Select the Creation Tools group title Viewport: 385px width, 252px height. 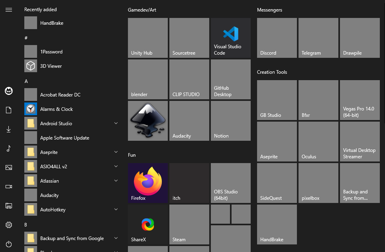[272, 72]
